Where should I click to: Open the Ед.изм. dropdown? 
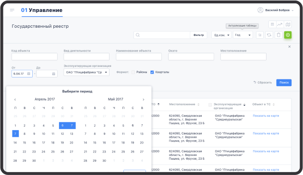click(x=221, y=35)
